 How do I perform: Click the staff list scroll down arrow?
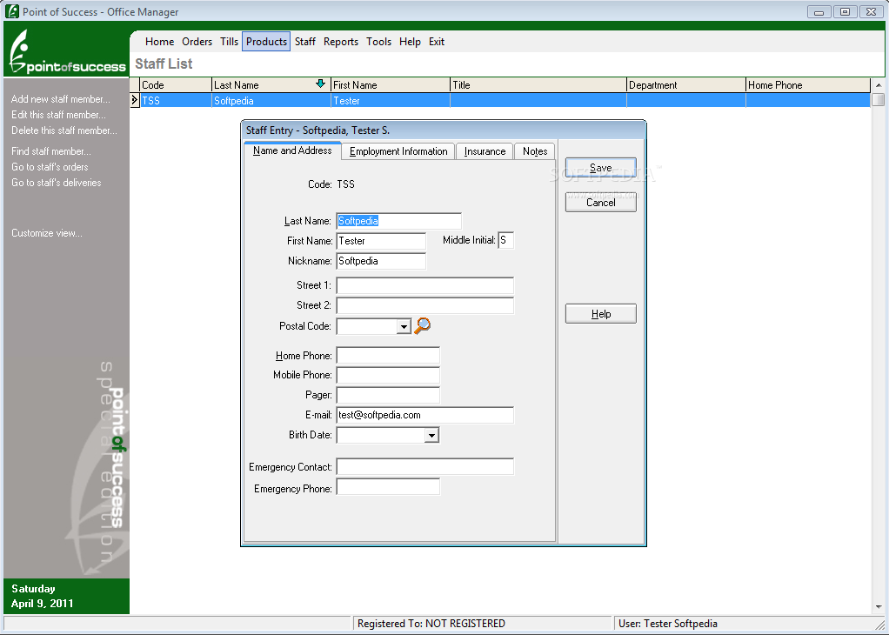[x=879, y=607]
